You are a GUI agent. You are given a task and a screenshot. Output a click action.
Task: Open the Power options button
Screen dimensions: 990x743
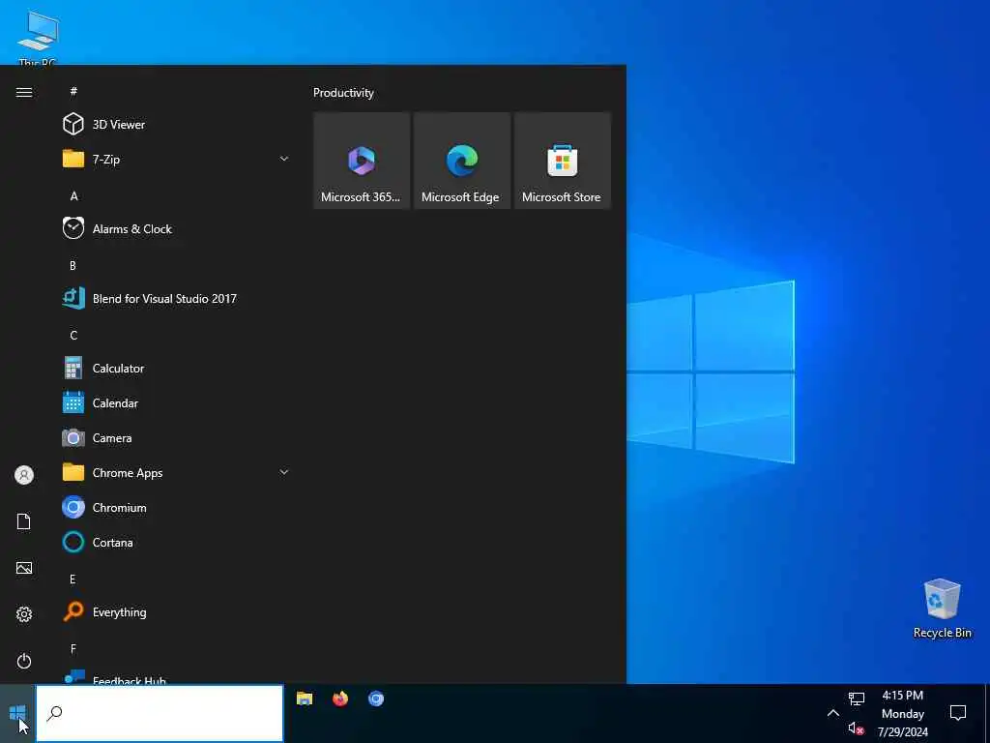click(x=24, y=661)
